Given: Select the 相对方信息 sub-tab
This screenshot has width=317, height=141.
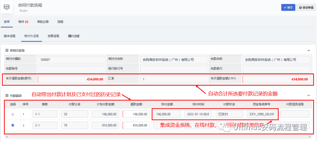Looking at the screenshot, I should click(32, 36).
